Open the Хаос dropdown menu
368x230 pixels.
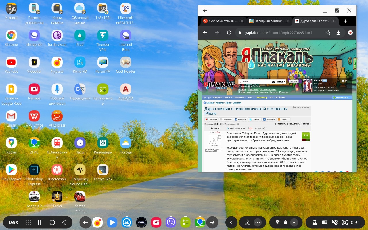(251, 97)
